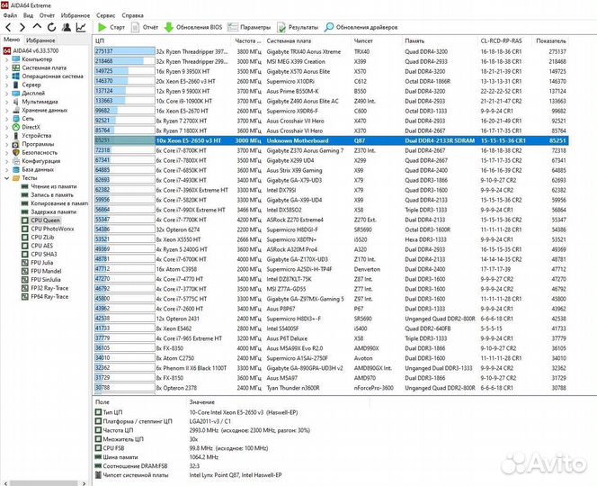Screen dimensions: 597x486
Task: Click the sidebar horizontal scrollbar right arrow
Action: (84, 483)
